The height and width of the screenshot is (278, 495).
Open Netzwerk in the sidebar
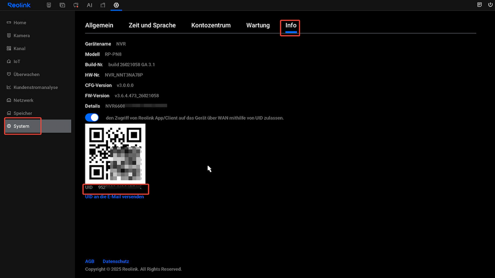tap(37, 100)
